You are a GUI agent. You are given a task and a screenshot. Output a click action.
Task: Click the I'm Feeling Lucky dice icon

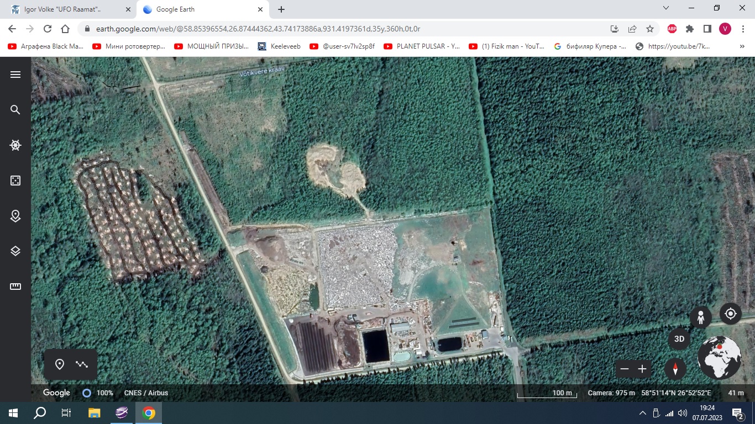[x=15, y=181]
